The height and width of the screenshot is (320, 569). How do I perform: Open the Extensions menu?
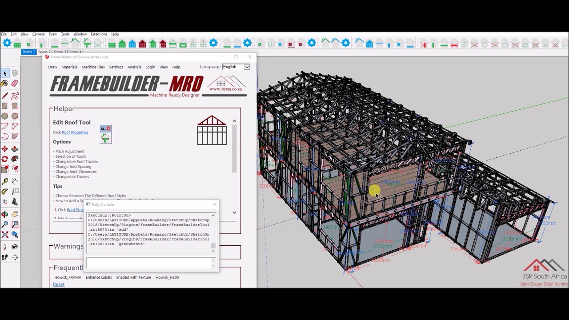click(x=99, y=34)
